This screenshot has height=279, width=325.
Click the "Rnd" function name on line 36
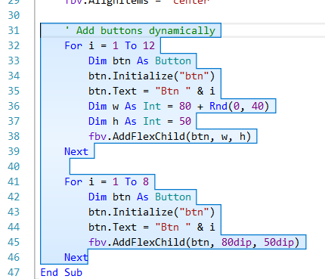point(218,106)
